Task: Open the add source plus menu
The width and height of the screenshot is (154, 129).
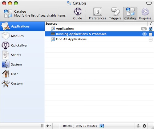Action: pyautogui.click(x=49, y=126)
